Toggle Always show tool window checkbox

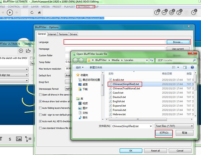(40, 101)
